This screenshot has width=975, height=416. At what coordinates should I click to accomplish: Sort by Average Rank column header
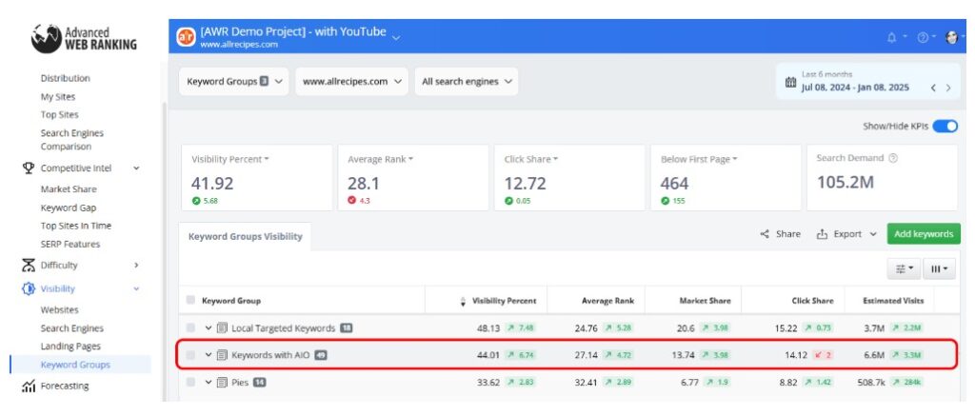coord(607,301)
